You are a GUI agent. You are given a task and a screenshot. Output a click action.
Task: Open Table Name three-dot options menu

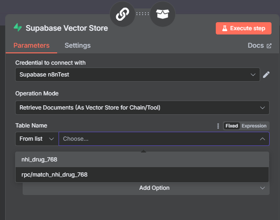[x=218, y=126]
